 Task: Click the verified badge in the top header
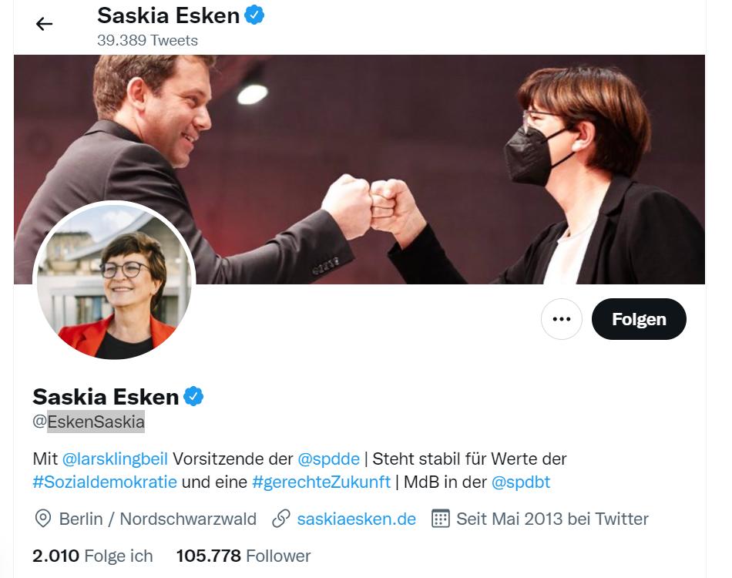254,15
